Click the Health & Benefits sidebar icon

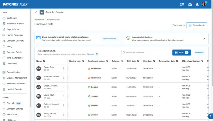pos(4,89)
